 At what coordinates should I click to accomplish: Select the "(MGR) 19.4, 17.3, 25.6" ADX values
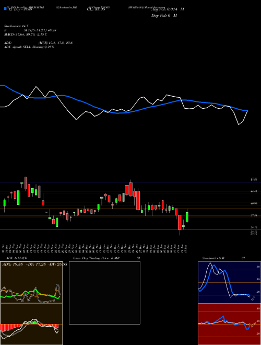click(x=55, y=43)
